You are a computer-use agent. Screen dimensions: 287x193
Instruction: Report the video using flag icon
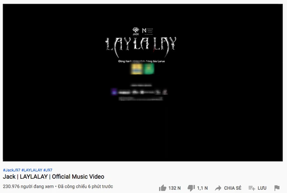[x=277, y=188]
